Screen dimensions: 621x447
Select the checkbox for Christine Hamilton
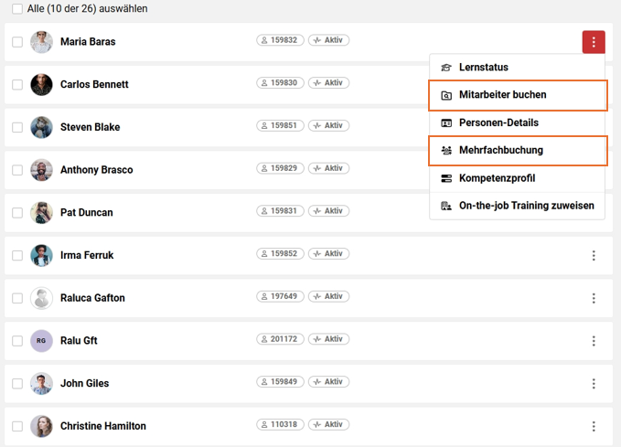tap(17, 426)
